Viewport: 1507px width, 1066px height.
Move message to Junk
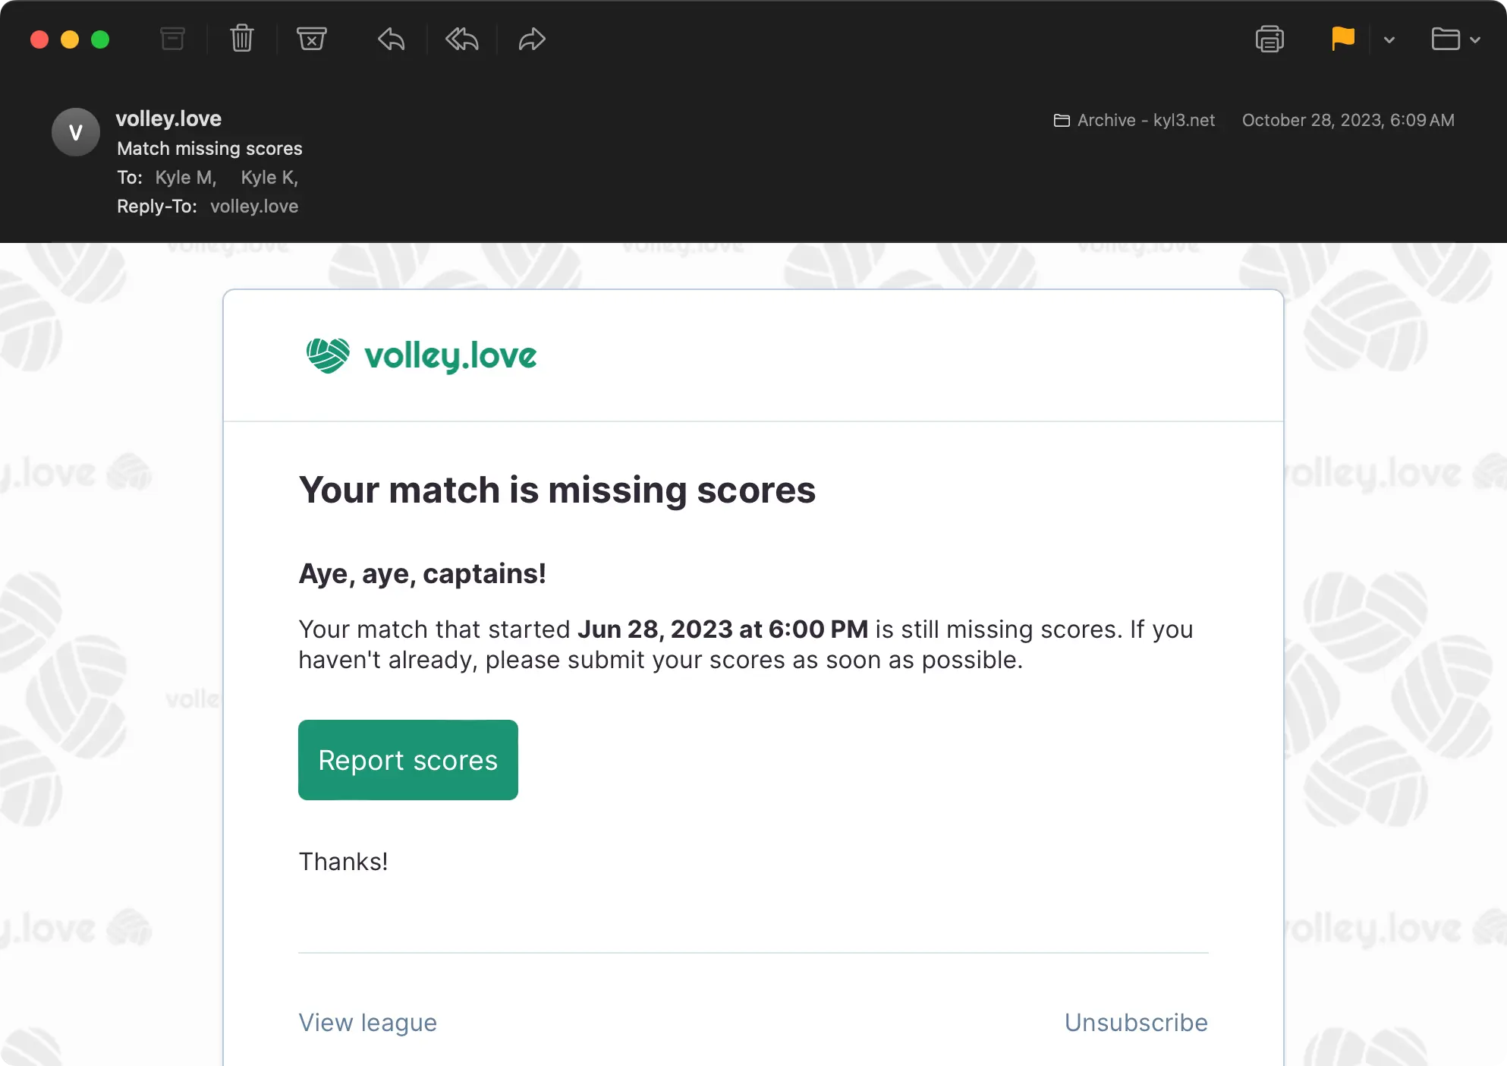click(311, 39)
